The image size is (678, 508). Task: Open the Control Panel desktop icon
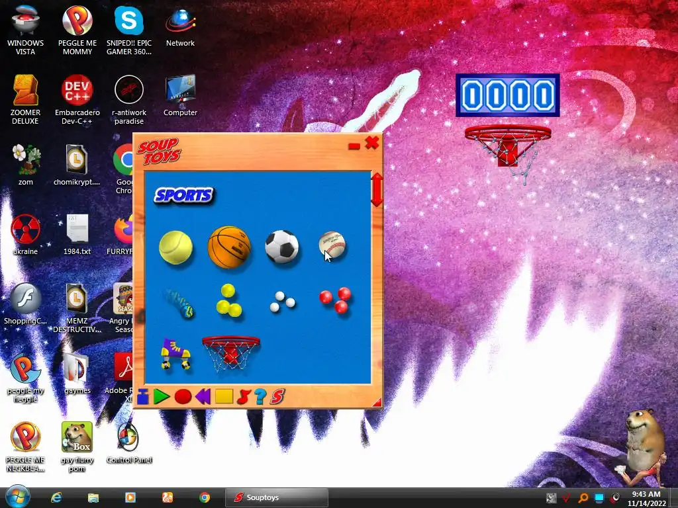(x=129, y=443)
